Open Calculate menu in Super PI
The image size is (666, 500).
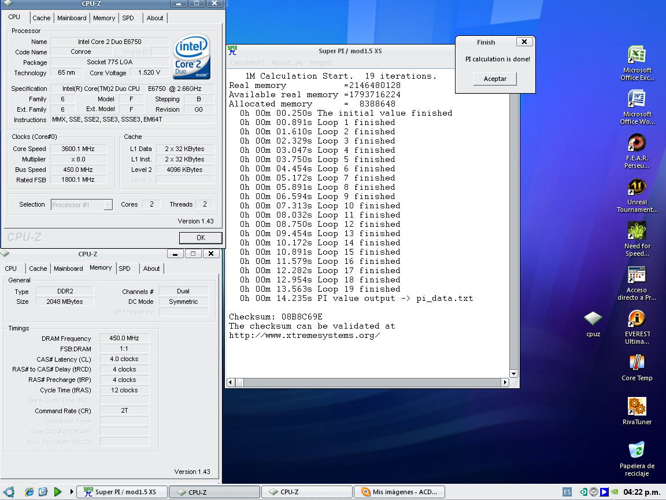coord(247,62)
